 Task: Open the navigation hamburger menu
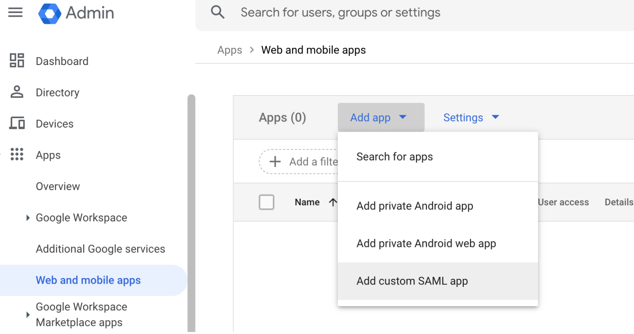coord(15,12)
